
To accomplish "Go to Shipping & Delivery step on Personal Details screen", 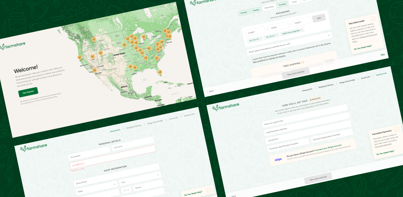I will 134,126.
